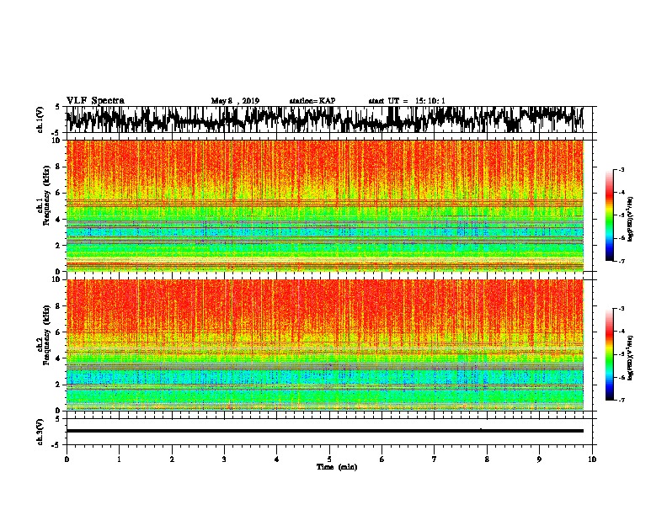Click the ch.2 color scale bar

click(610, 354)
